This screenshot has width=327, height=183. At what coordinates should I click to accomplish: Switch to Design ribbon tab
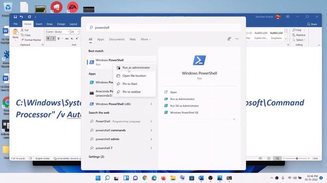click(61, 24)
